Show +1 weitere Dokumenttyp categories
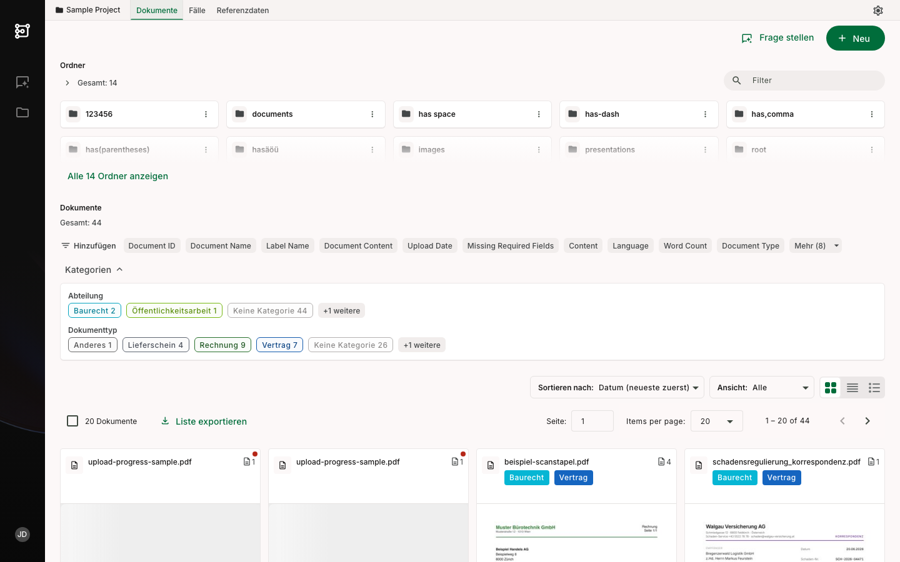 pos(422,345)
